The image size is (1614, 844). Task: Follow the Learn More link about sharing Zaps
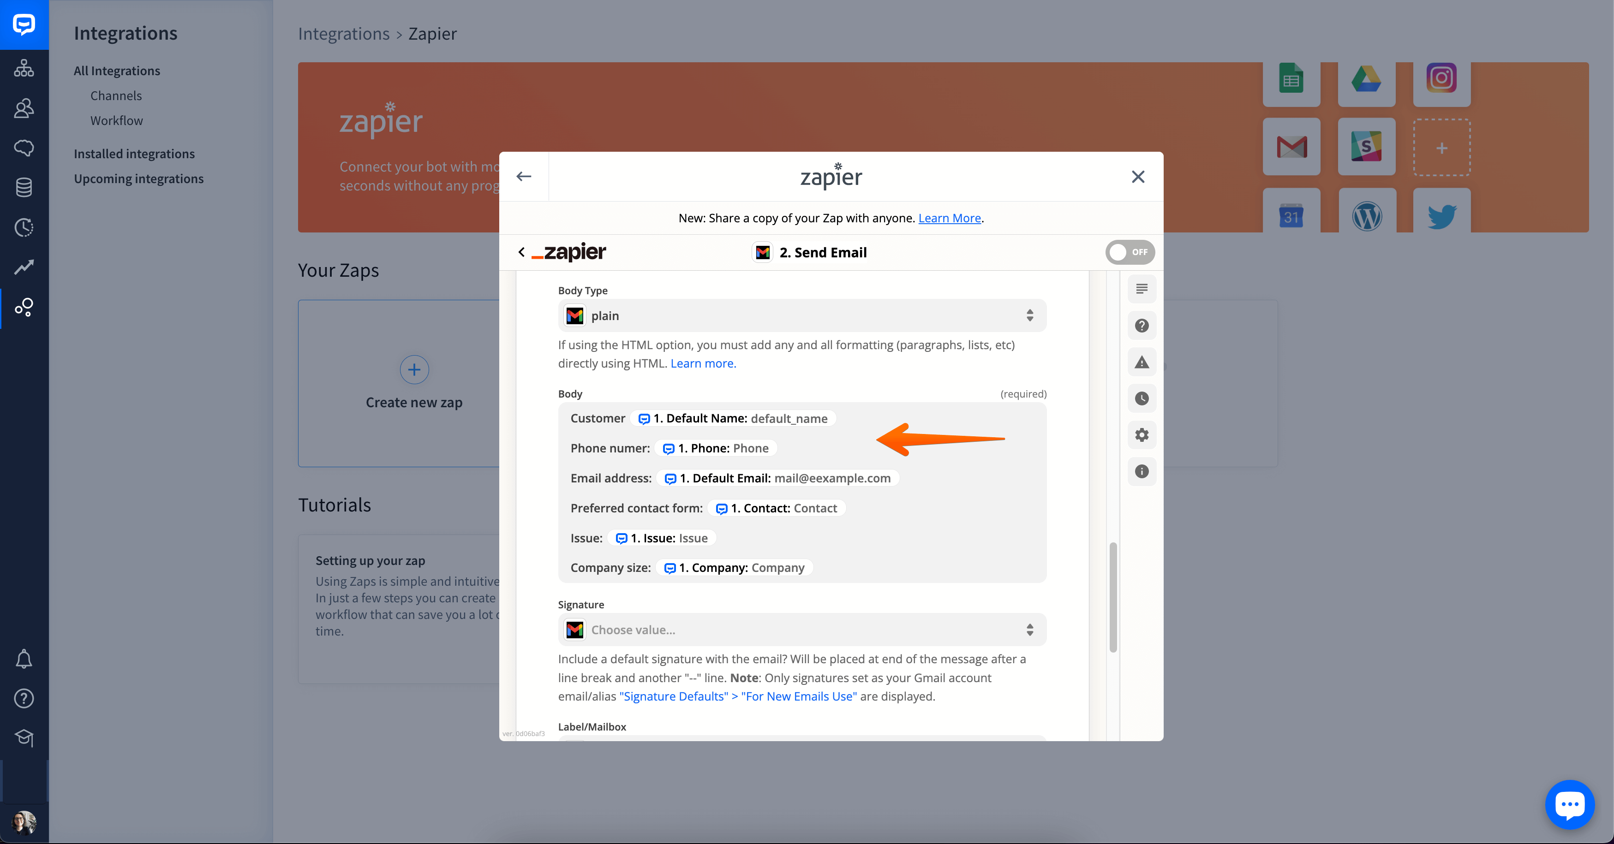(x=949, y=218)
